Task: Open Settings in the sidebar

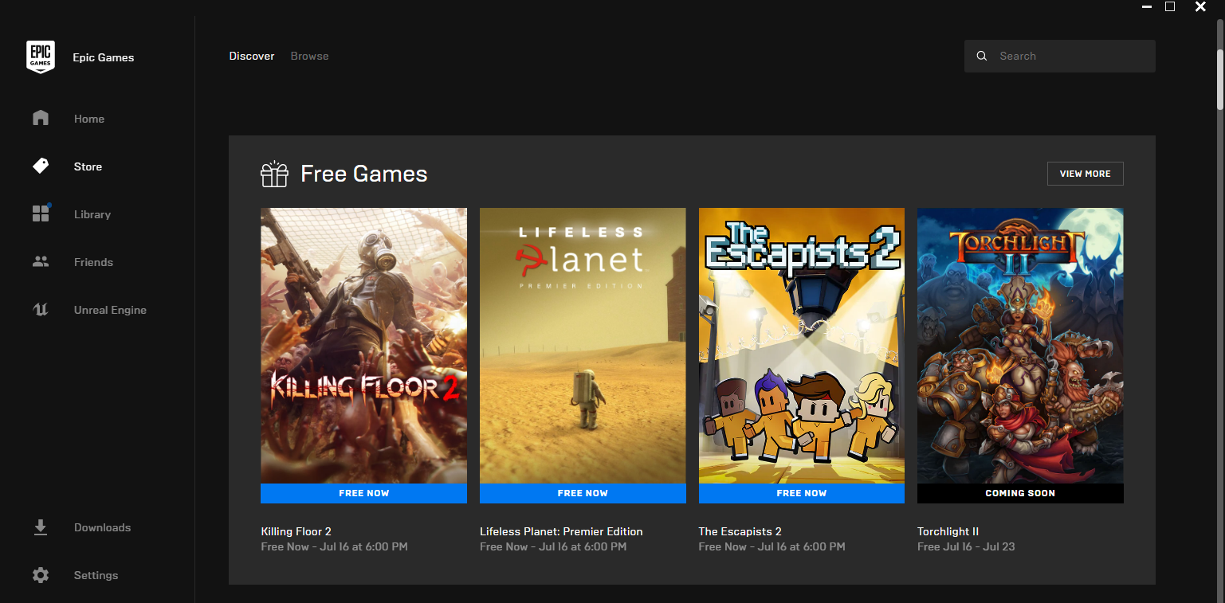Action: [97, 575]
